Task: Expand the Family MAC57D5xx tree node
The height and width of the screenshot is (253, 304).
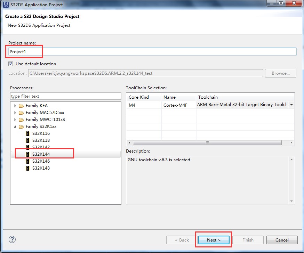Action: click(x=15, y=113)
